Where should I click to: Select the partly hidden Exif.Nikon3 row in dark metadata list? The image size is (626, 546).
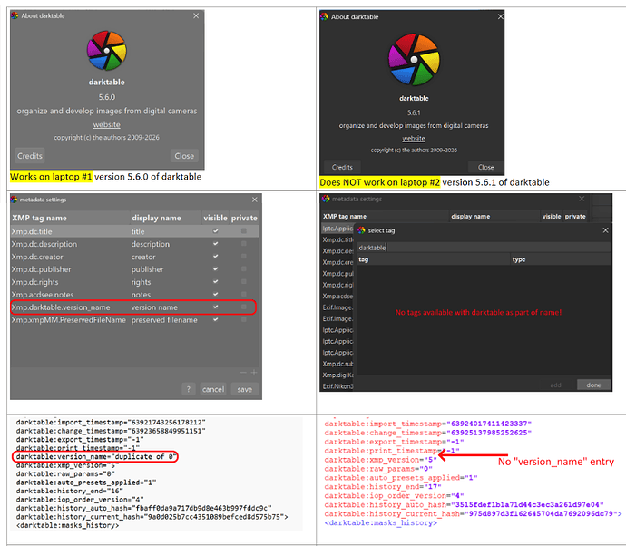[x=337, y=386]
